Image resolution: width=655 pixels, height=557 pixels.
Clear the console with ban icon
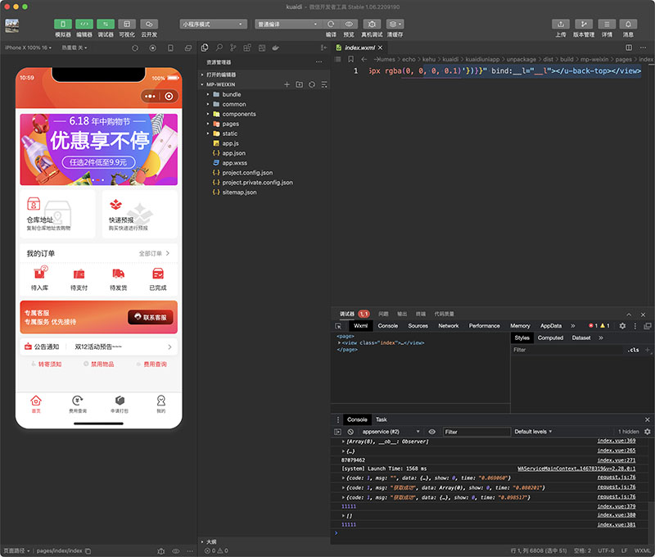click(x=350, y=432)
